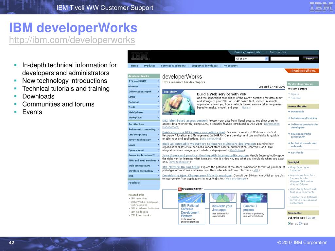This screenshot has width=335, height=251.
Task: Click the Sample IT projects thumbnail
Action: pos(254,198)
